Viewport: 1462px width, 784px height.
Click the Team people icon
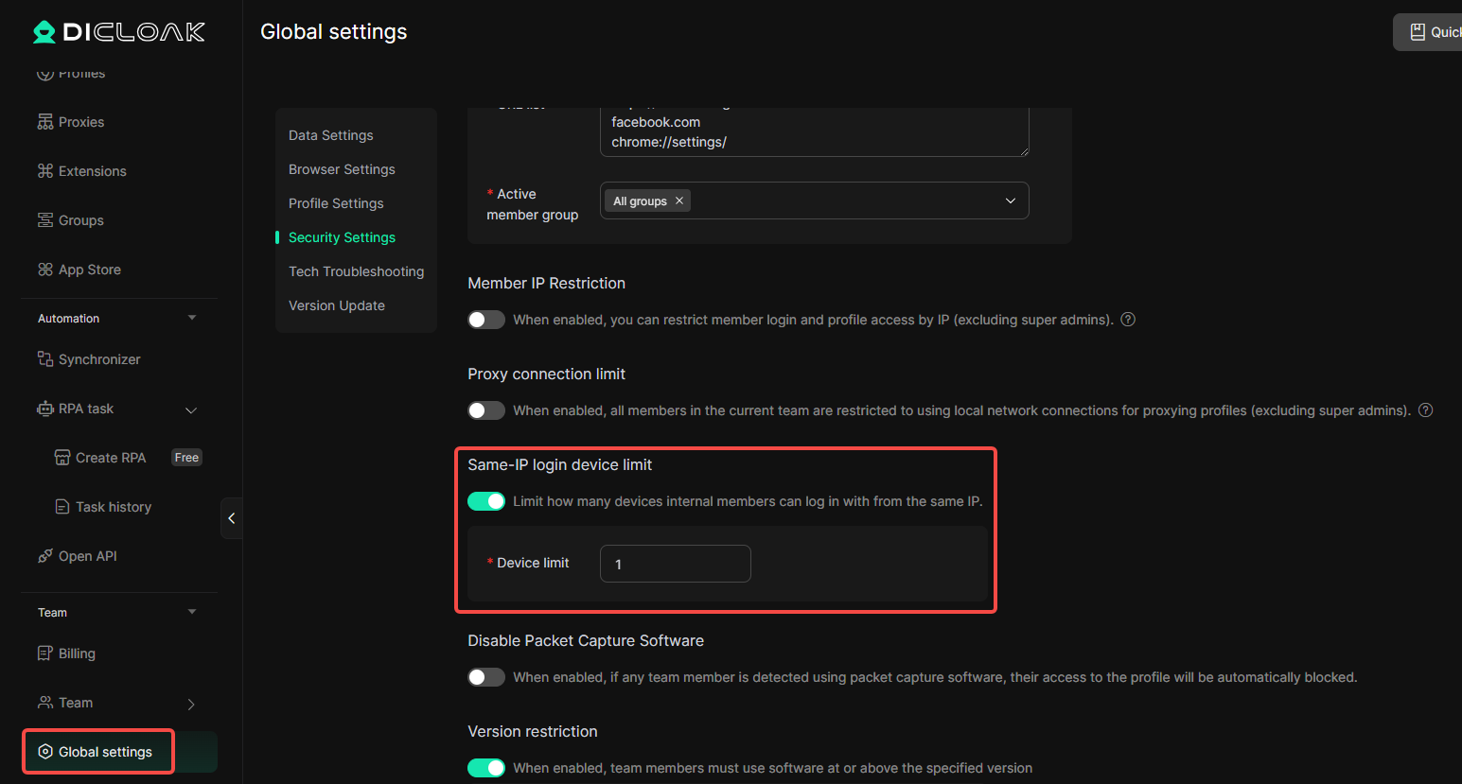pos(45,703)
